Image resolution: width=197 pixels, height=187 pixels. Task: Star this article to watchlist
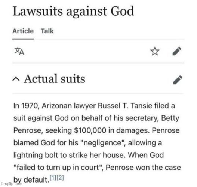155,51
